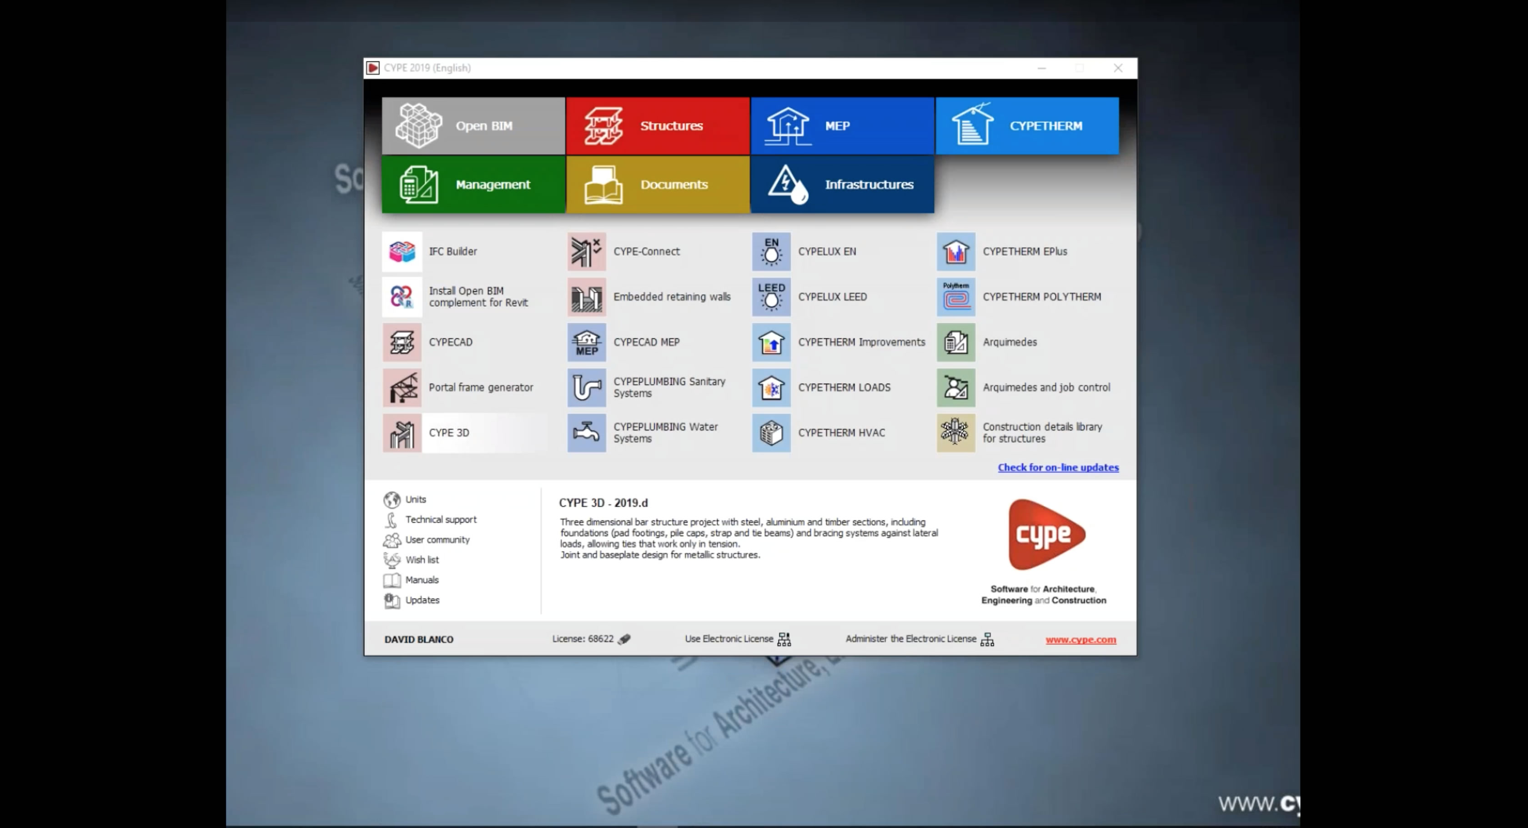Click the red CYPE title bar icon
This screenshot has height=828, width=1528.
(x=372, y=68)
